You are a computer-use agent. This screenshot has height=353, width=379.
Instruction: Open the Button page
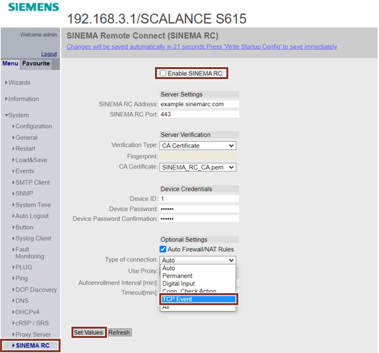(23, 227)
